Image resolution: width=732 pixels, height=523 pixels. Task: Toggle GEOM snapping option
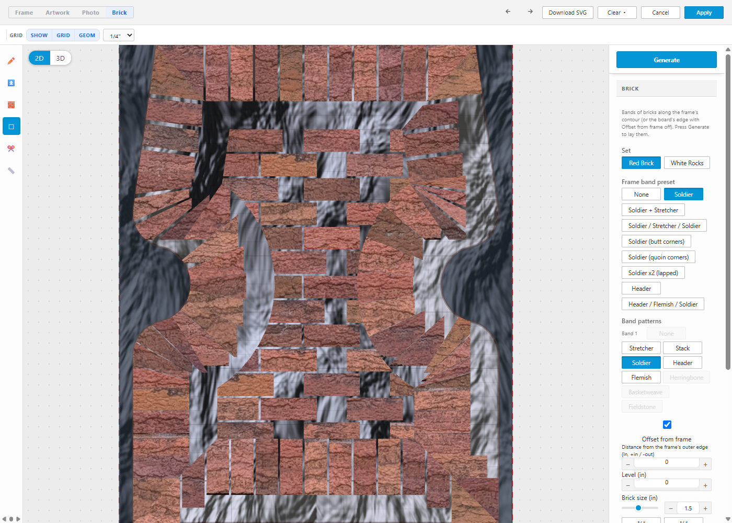[87, 35]
